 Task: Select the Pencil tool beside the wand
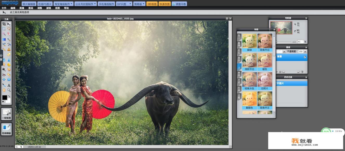point(9,34)
